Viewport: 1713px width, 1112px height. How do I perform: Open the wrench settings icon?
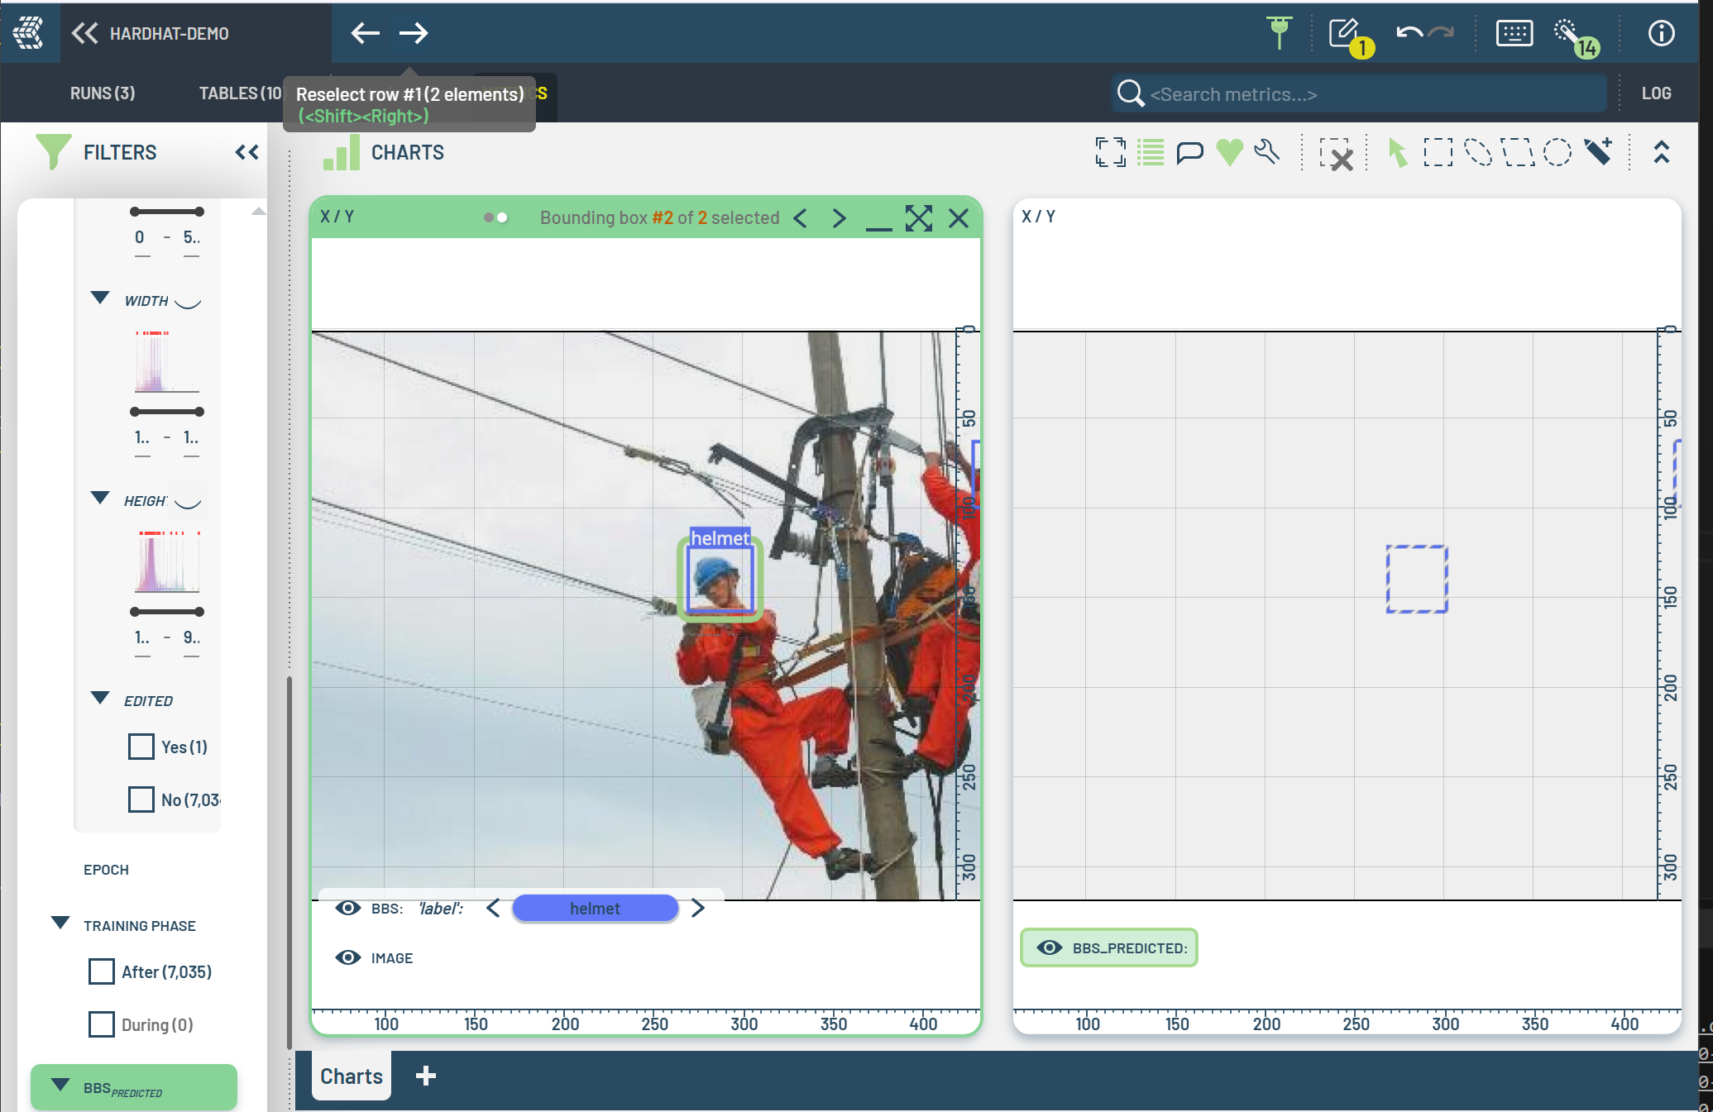pyautogui.click(x=1266, y=152)
